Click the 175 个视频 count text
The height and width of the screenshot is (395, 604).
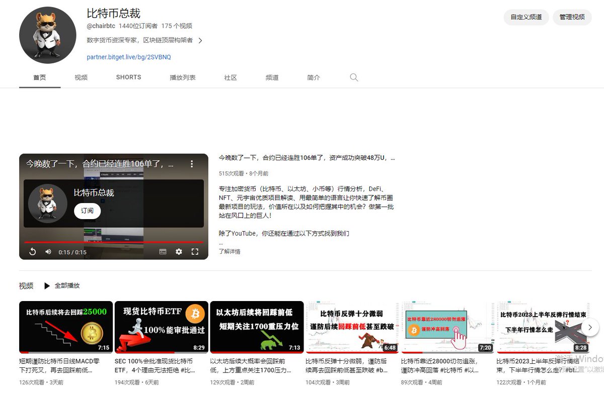click(x=177, y=26)
